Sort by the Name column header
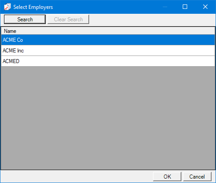Viewport: 216px width, 183px height. click(10, 31)
